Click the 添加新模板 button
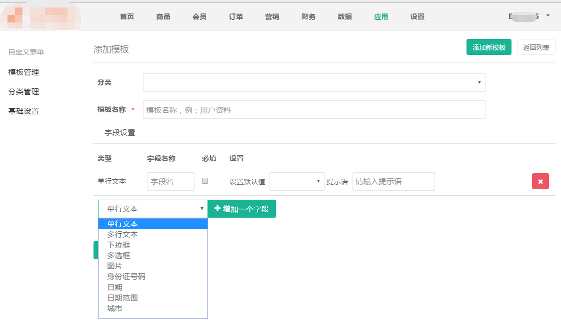561x320 pixels. [488, 47]
